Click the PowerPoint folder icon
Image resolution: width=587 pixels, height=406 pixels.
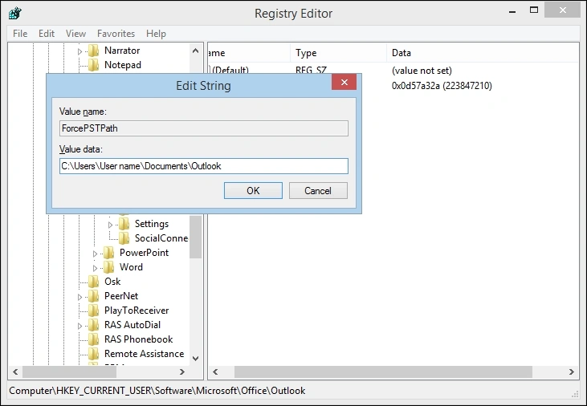(108, 253)
